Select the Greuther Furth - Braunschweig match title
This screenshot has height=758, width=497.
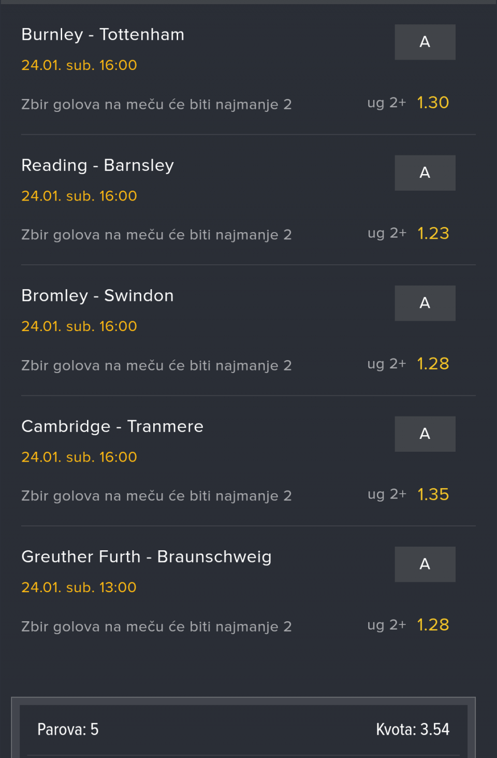coord(147,557)
